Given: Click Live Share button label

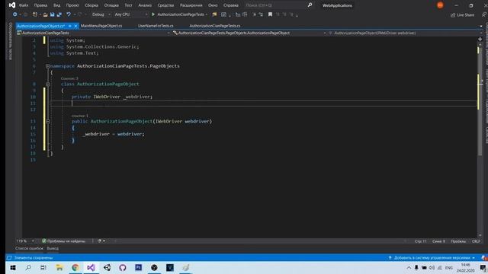Looking at the screenshot, I should pyautogui.click(x=466, y=15).
